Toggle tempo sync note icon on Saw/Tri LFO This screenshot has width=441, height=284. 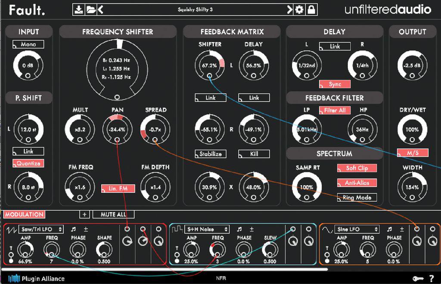(73, 229)
